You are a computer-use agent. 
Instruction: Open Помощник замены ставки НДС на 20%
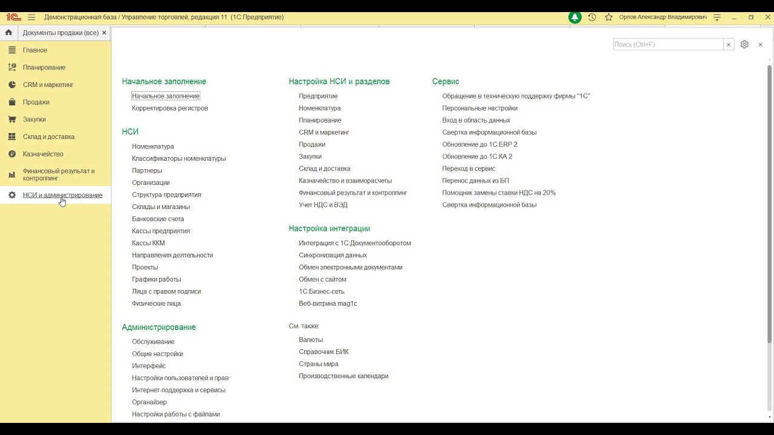pos(499,193)
